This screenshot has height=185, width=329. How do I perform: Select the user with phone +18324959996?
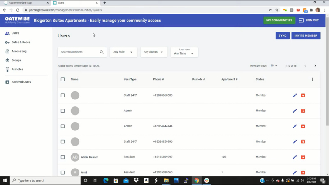click(x=63, y=142)
